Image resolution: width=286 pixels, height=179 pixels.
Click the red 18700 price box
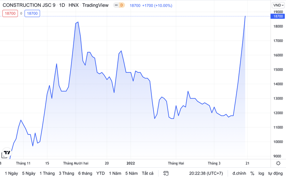[10, 13]
